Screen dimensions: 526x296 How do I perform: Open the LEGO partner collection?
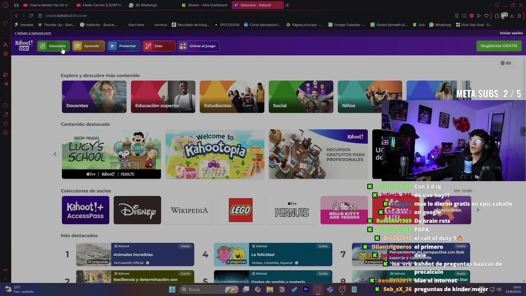coord(241,210)
